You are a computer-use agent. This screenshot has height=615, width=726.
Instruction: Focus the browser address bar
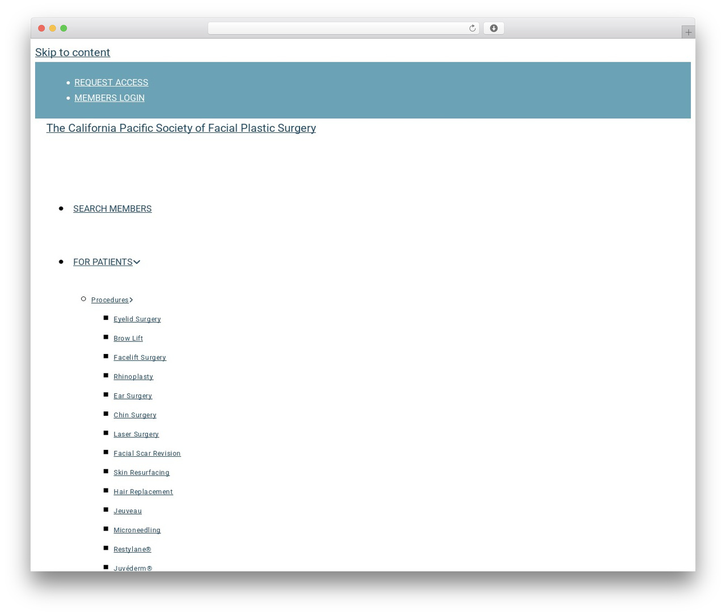pyautogui.click(x=343, y=28)
